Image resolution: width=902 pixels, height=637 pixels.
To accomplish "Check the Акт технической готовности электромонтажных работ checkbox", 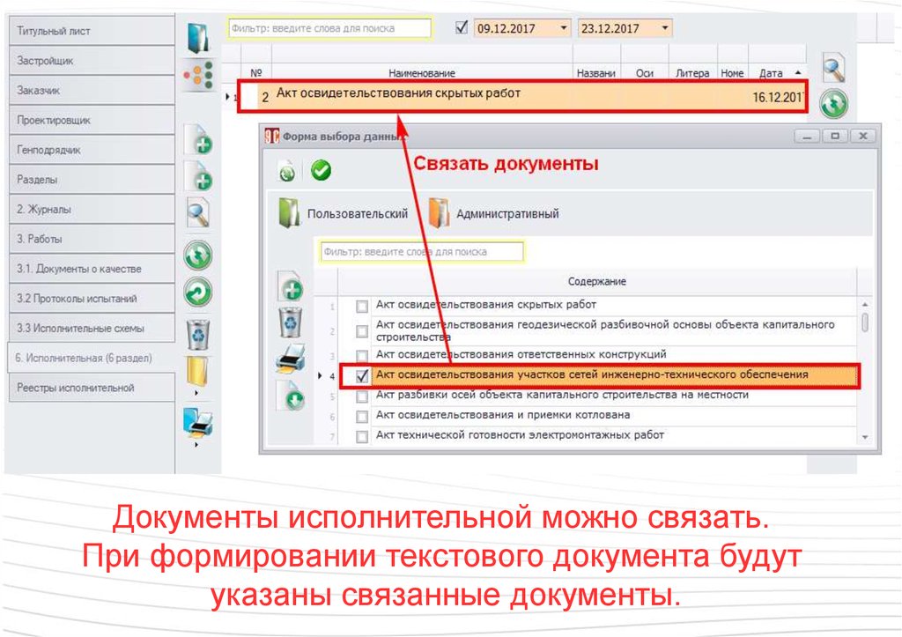I will (x=362, y=437).
